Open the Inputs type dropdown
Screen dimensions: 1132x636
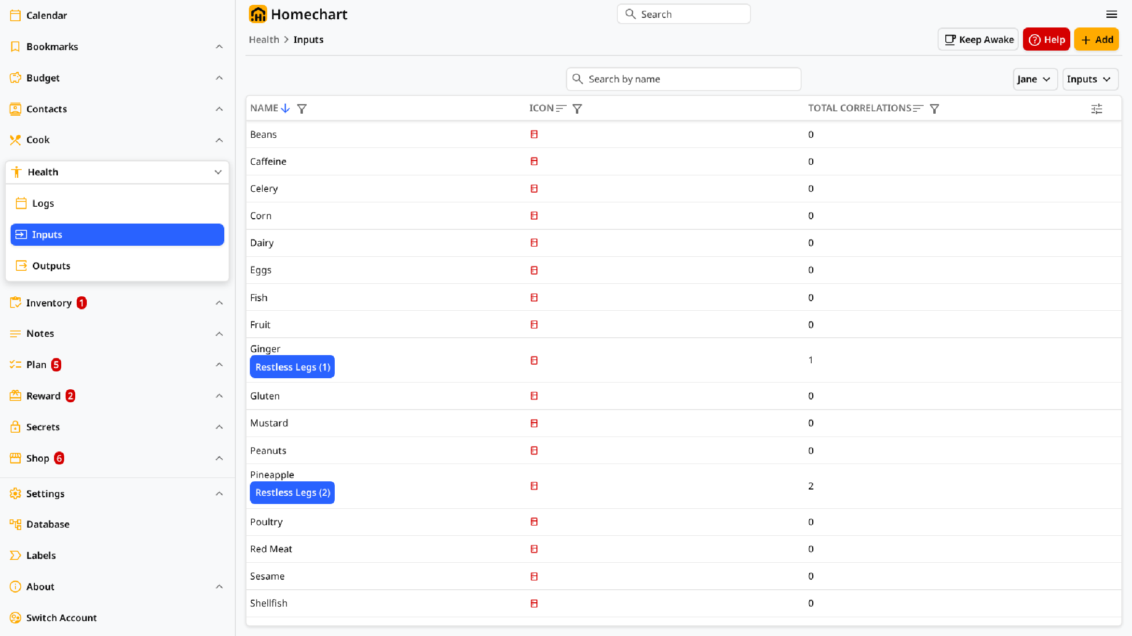pyautogui.click(x=1090, y=79)
